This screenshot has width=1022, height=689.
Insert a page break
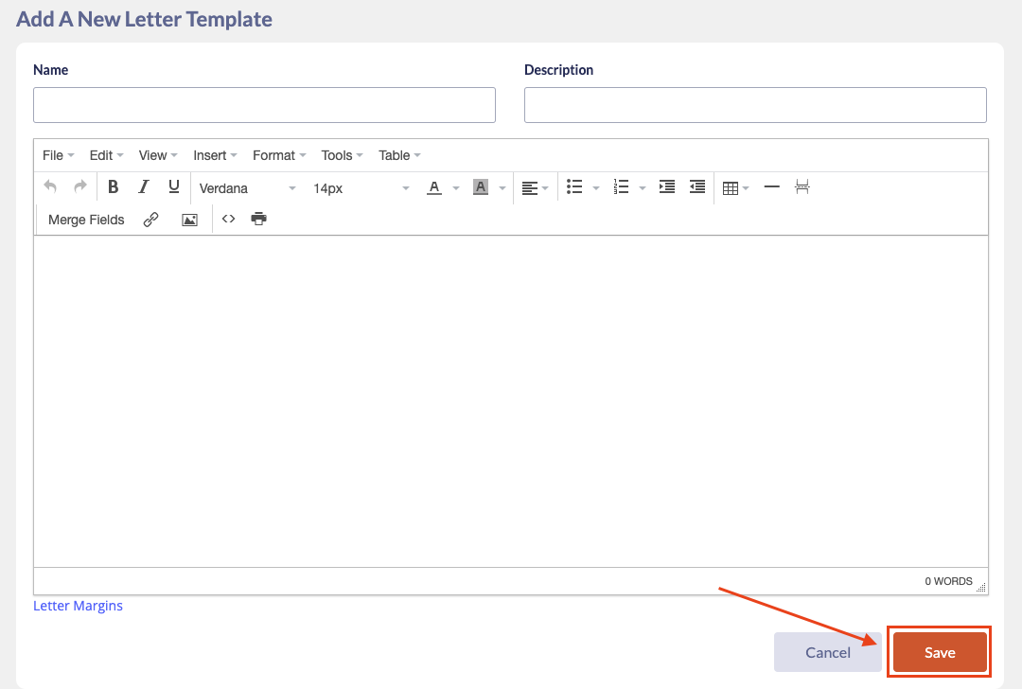tap(802, 187)
